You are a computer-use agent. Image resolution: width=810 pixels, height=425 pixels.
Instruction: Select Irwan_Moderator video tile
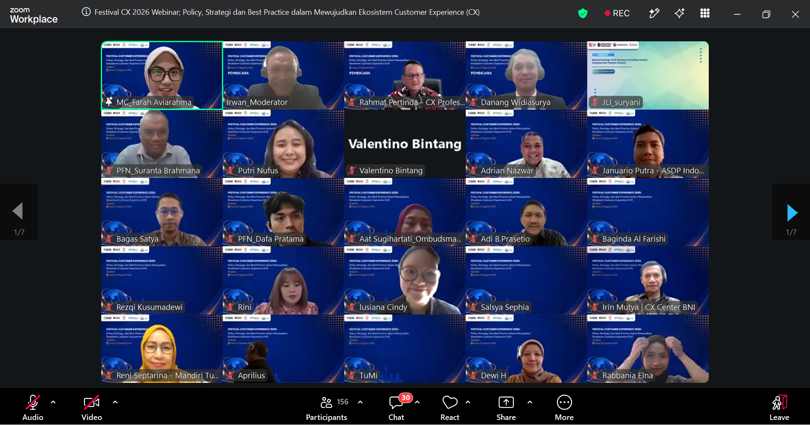pos(283,75)
